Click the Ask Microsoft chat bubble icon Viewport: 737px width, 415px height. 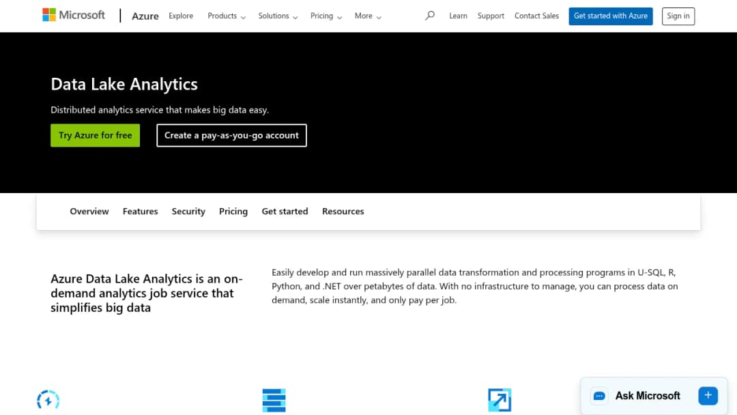pyautogui.click(x=599, y=396)
